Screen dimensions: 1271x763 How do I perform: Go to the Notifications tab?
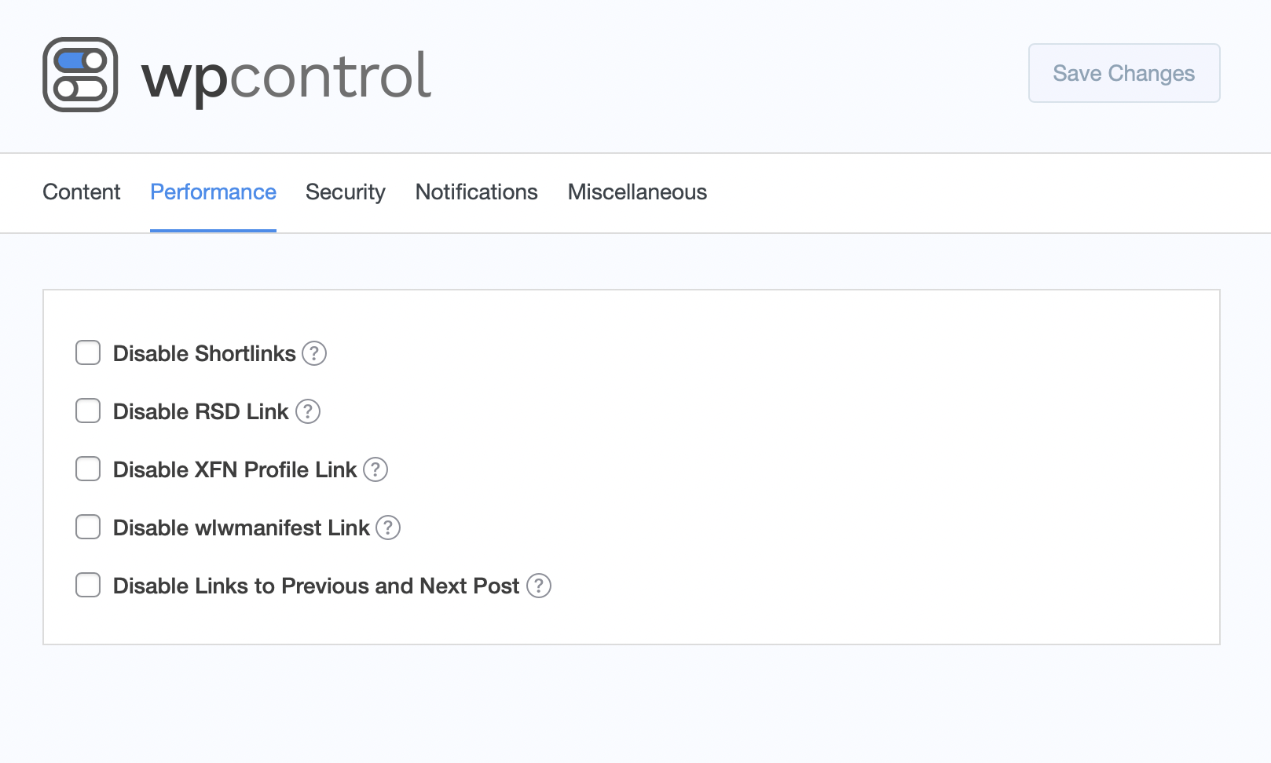point(477,192)
